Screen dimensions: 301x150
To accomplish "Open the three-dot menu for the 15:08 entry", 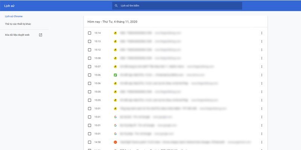I will (x=261, y=58).
